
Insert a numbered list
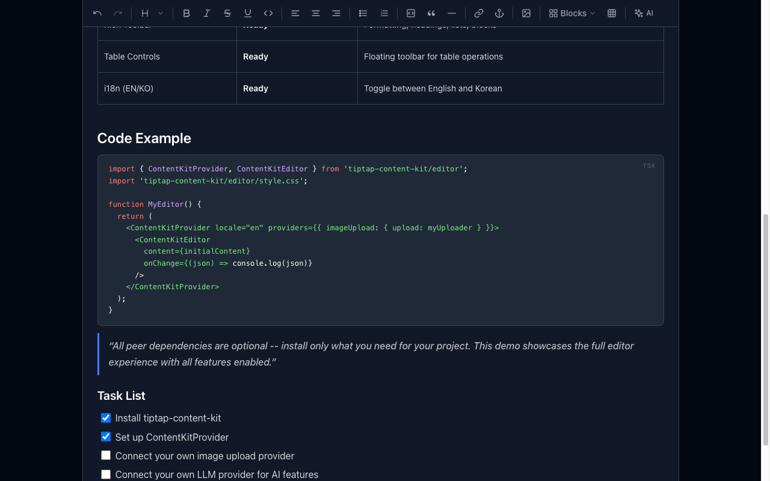pos(384,13)
